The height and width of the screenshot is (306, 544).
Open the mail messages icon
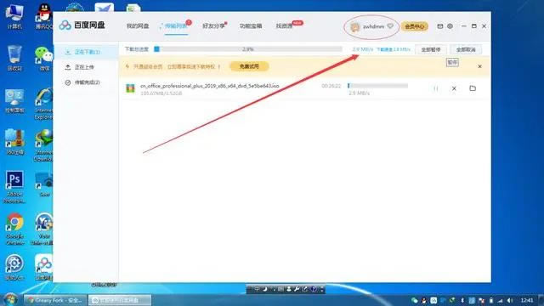[x=440, y=26]
